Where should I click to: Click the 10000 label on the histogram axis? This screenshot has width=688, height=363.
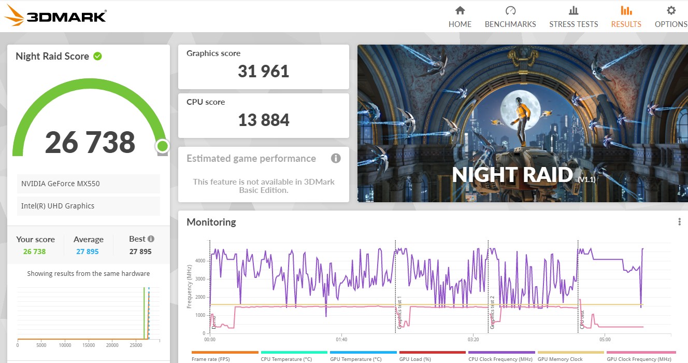tap(65, 345)
